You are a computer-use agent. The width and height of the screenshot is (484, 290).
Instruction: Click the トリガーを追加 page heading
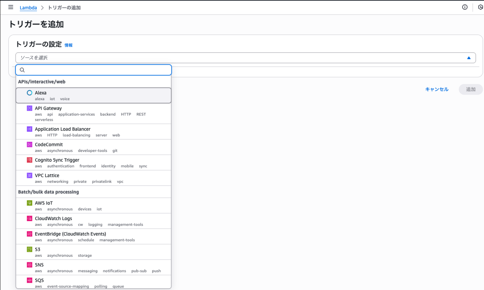pyautogui.click(x=36, y=24)
